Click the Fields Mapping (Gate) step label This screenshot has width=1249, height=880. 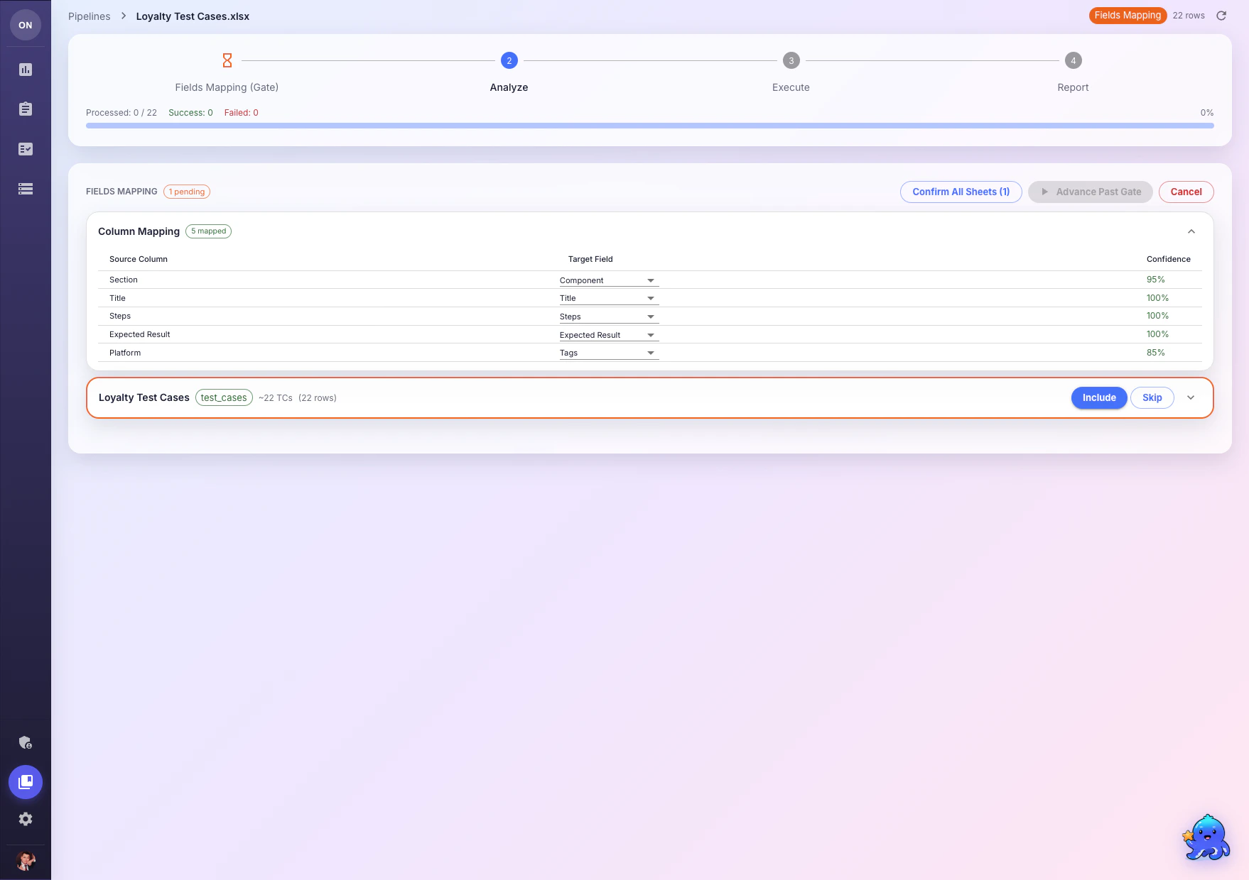pyautogui.click(x=227, y=87)
